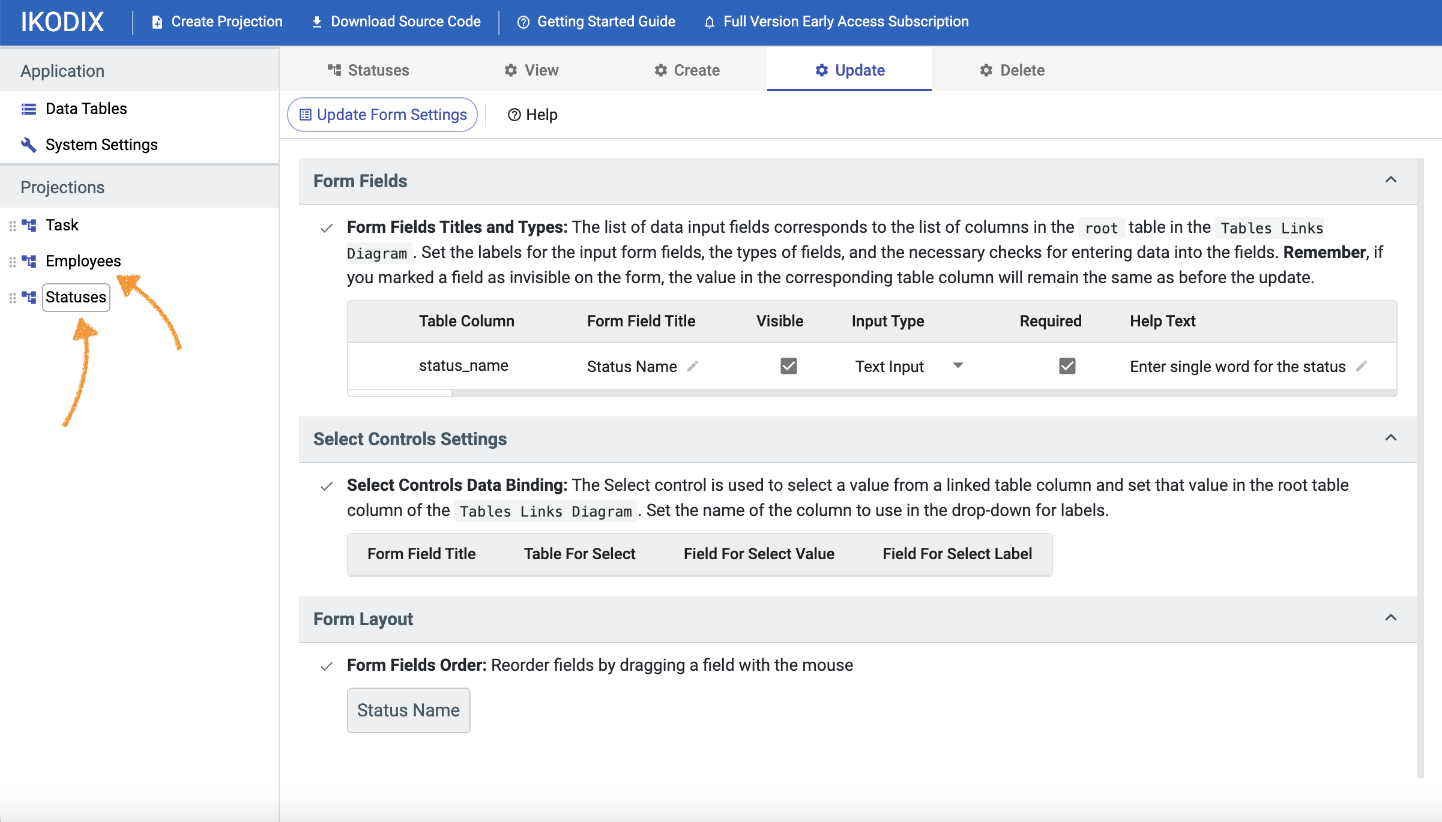Viewport: 1442px width, 822px height.
Task: Switch to the Create tab
Action: click(x=687, y=70)
